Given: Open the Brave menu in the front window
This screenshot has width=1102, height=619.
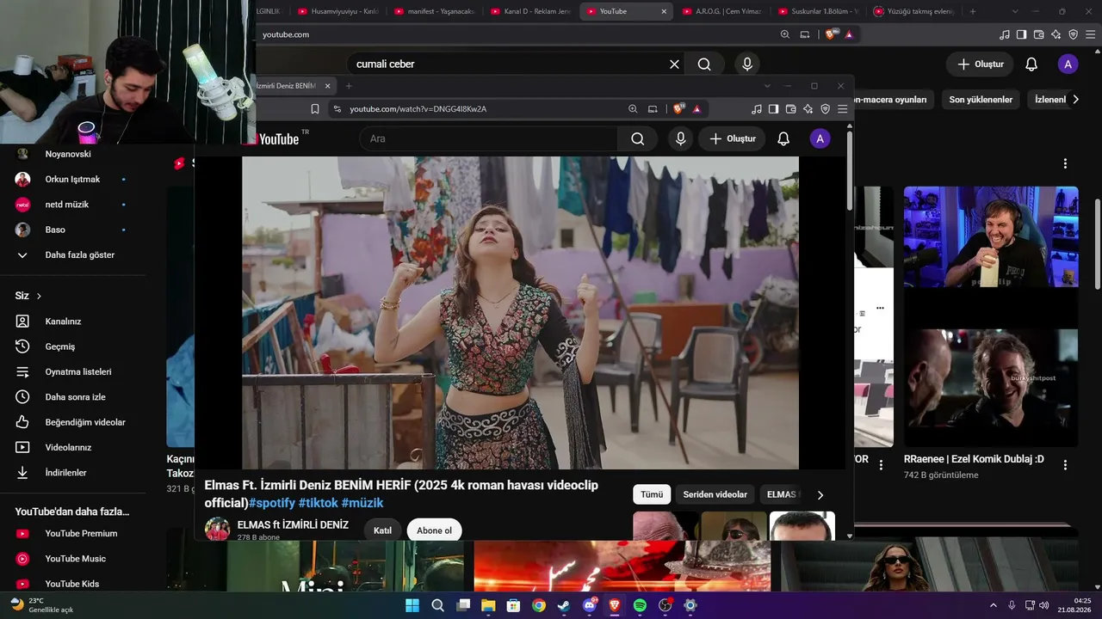Looking at the screenshot, I should click(842, 109).
